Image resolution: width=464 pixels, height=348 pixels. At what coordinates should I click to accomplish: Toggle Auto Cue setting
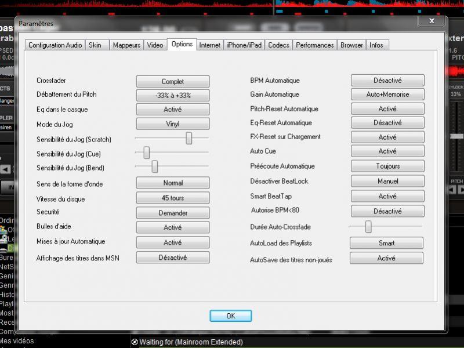pyautogui.click(x=387, y=151)
